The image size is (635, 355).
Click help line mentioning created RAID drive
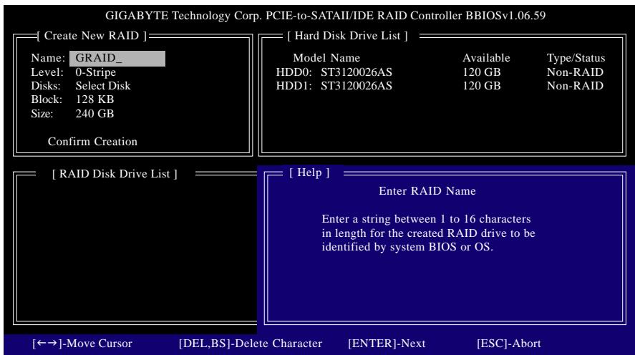(x=428, y=233)
